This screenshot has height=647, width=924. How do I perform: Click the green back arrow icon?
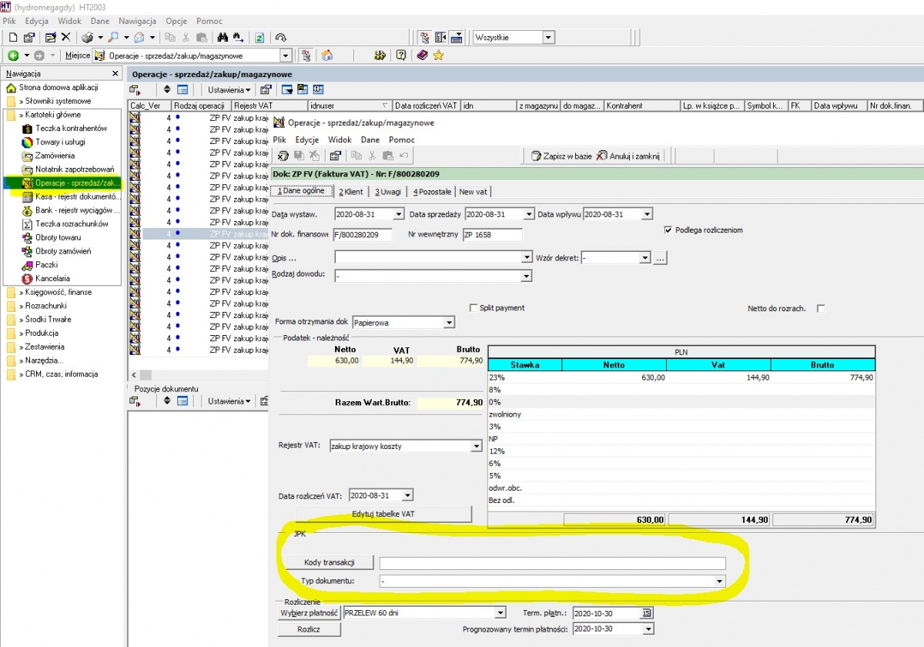(13, 55)
